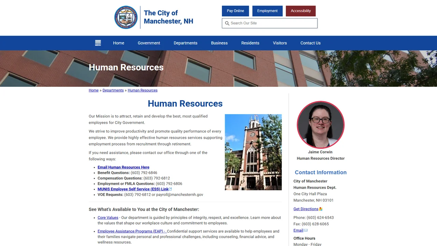
Task: Click the envelope icon beside Email
Action: (306, 230)
